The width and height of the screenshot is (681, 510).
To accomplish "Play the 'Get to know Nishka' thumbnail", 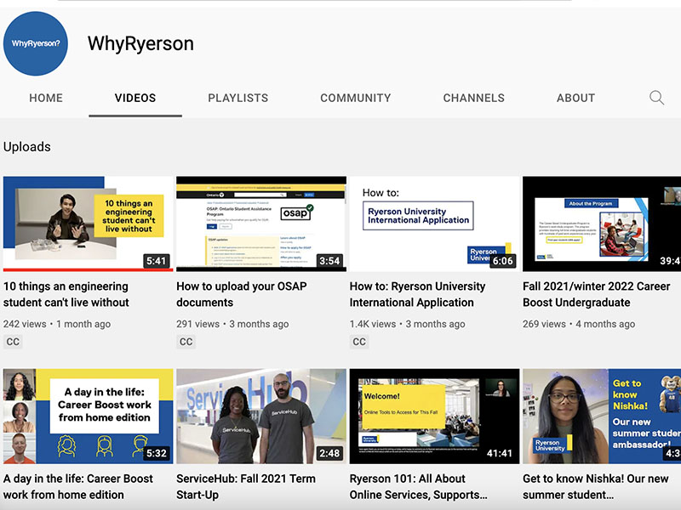I will tap(601, 416).
